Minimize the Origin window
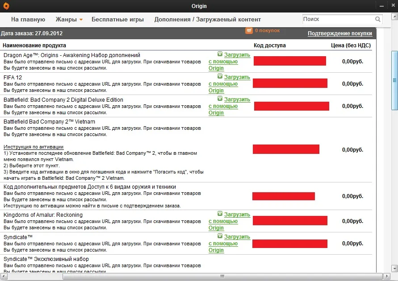This screenshot has height=281, width=398. point(381,6)
